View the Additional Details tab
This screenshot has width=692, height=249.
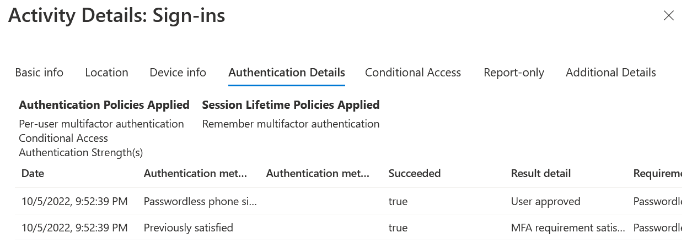tap(610, 73)
